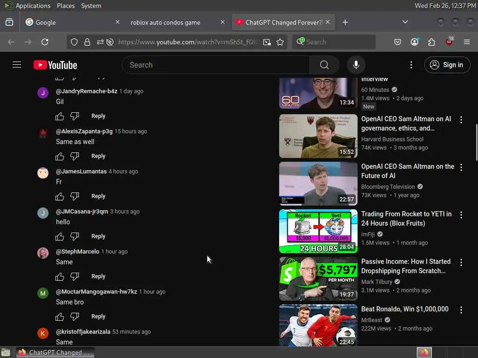Focus the Firefox URL address bar
This screenshot has height=358, width=478.
[x=187, y=42]
